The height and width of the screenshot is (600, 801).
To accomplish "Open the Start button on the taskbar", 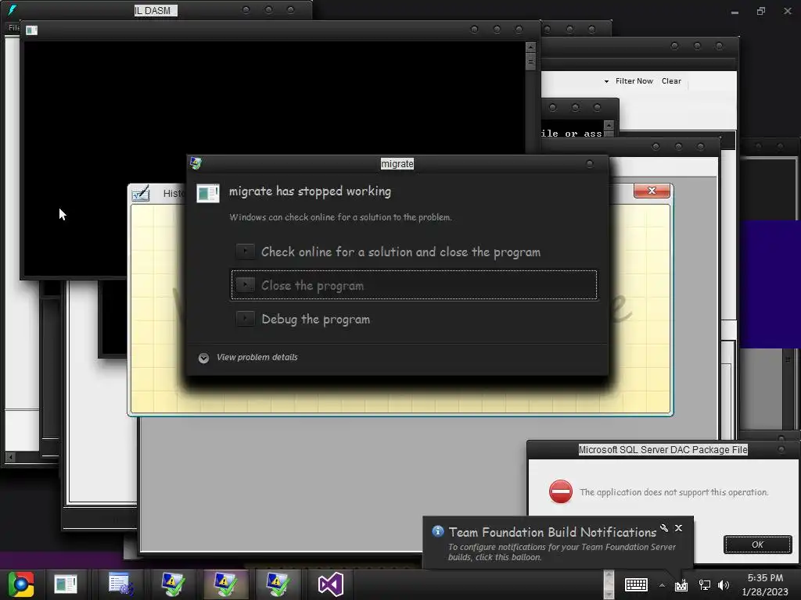I will pyautogui.click(x=21, y=584).
